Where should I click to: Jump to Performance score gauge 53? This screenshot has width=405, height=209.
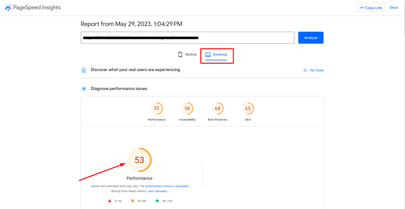[x=157, y=108]
